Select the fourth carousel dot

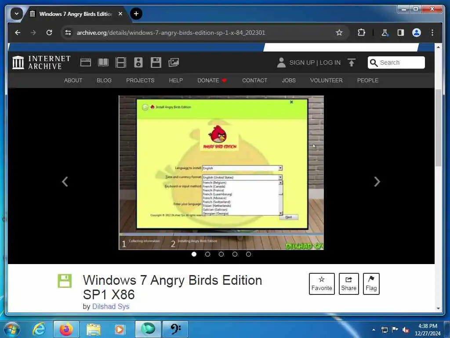point(235,254)
